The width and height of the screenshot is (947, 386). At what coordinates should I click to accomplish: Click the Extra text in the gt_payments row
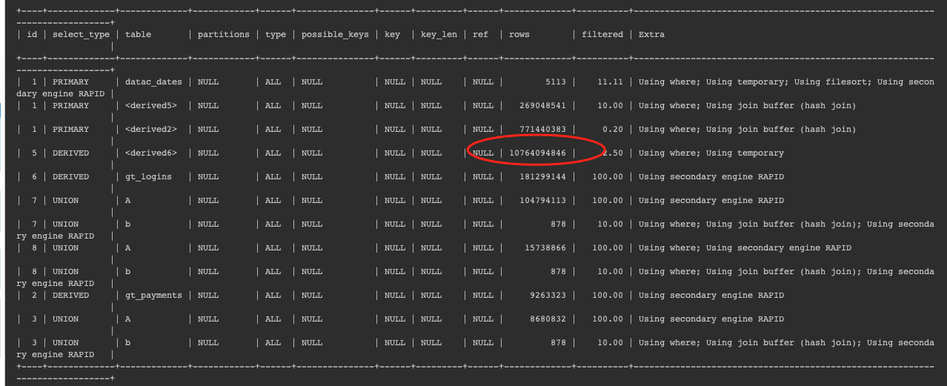[x=711, y=296]
